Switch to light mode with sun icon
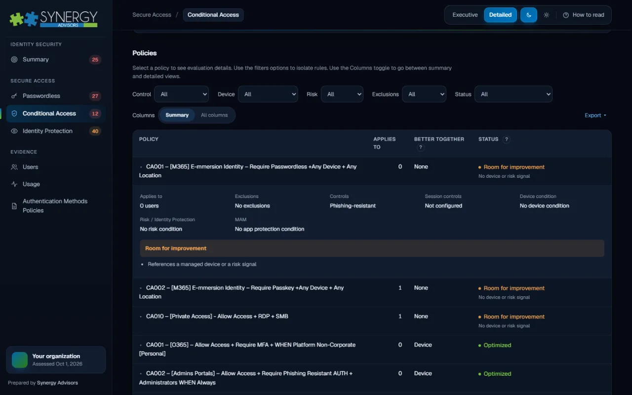632x395 pixels. tap(547, 15)
